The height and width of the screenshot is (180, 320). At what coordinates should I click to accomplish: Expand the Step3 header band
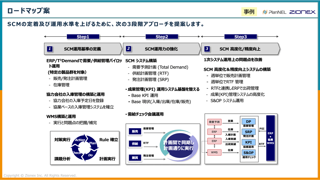tap(241, 36)
